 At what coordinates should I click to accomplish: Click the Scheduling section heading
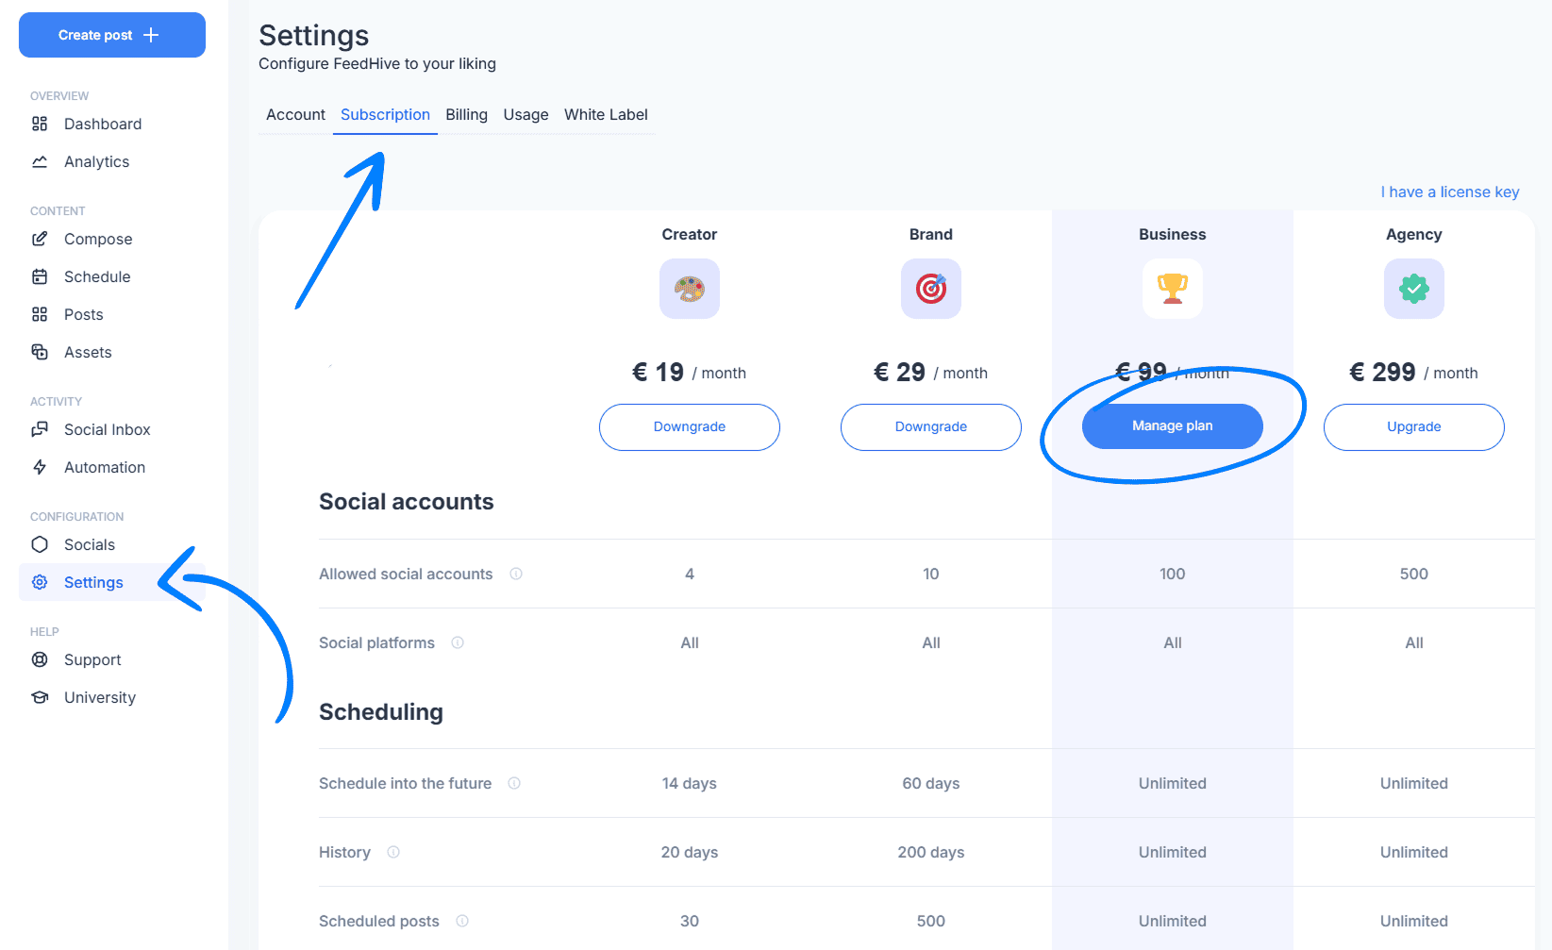click(x=381, y=712)
